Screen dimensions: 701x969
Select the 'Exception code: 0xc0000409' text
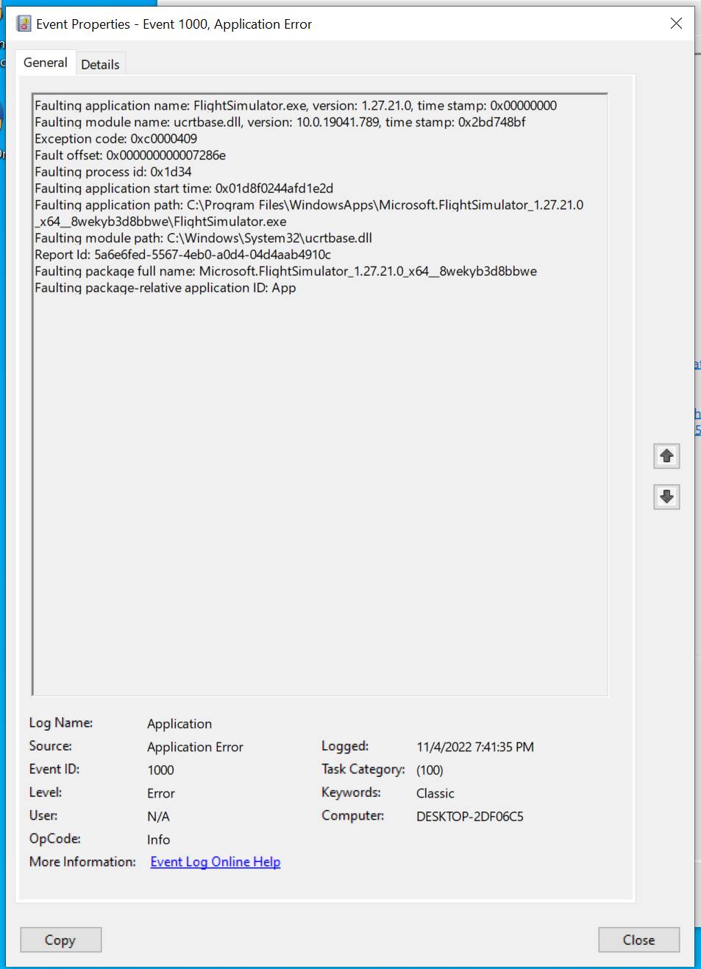coord(116,139)
